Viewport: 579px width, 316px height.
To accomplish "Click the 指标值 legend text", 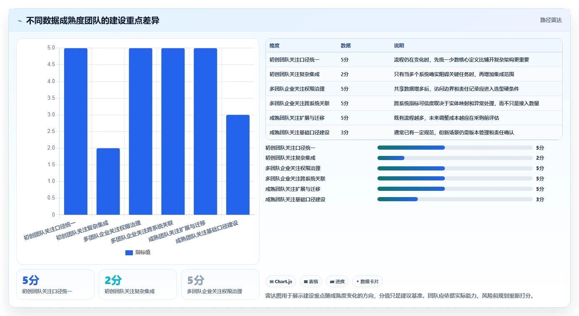I will 143,252.
